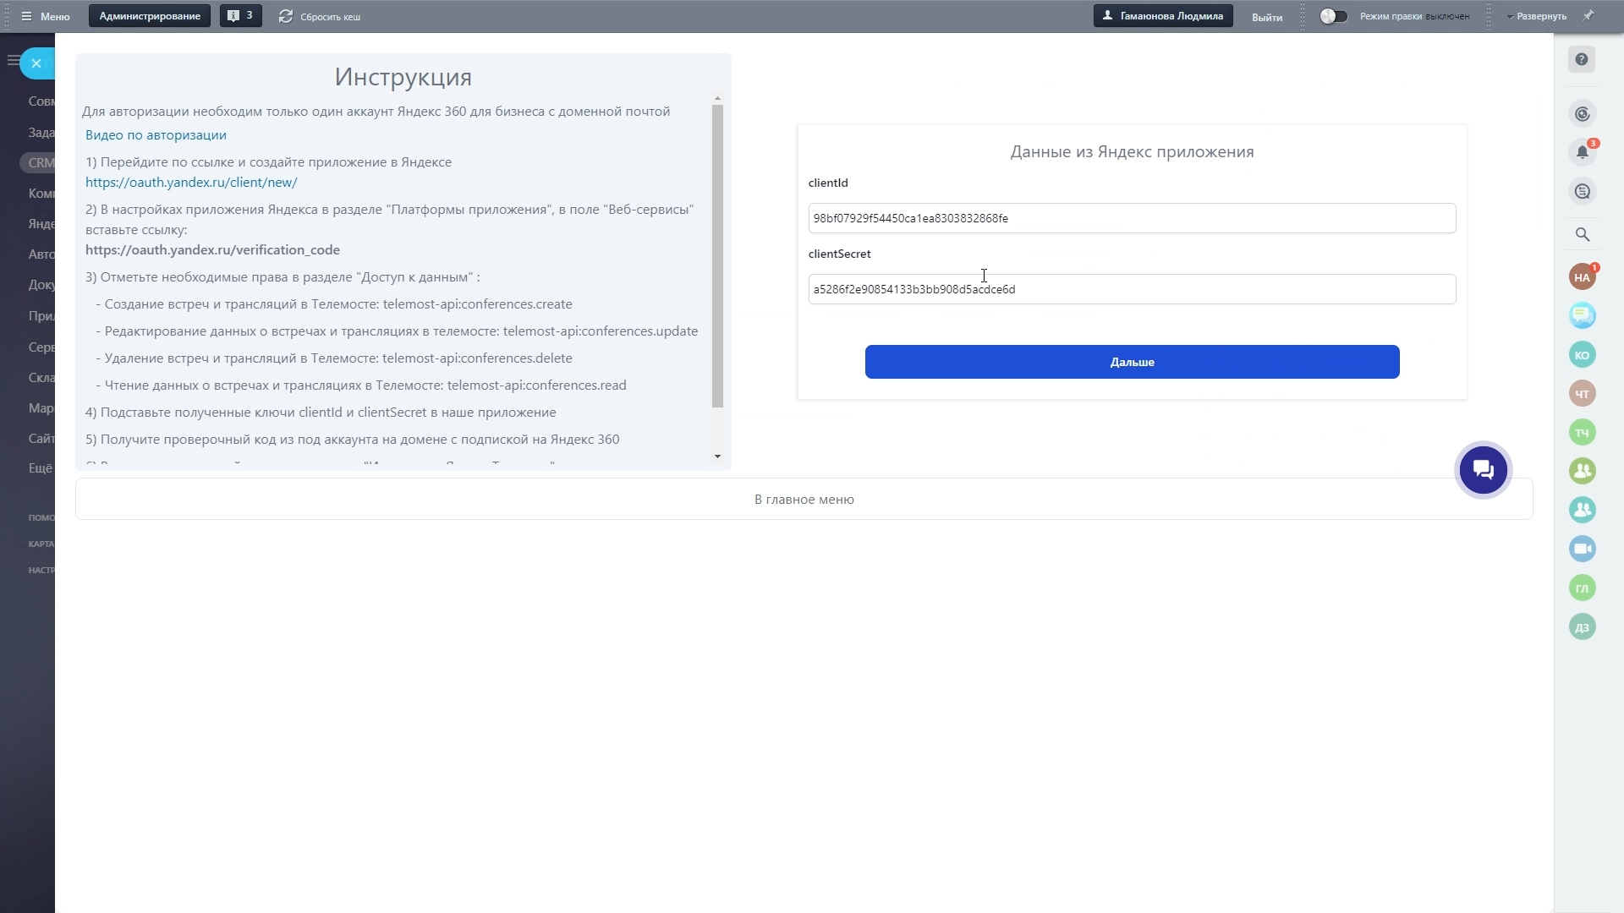Open notifications bell icon
1624x913 pixels.
coord(1582,152)
